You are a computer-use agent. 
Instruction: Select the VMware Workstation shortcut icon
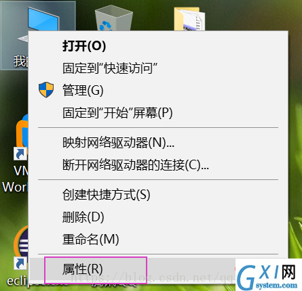coord(22,134)
